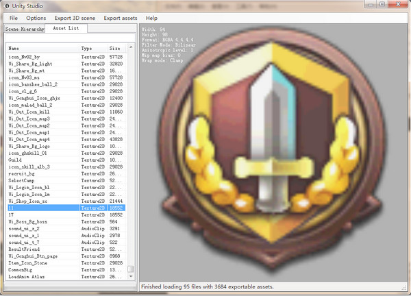This screenshot has width=411, height=296.
Task: Select the Ui_Share_Bg_mt asset
Action: point(66,71)
